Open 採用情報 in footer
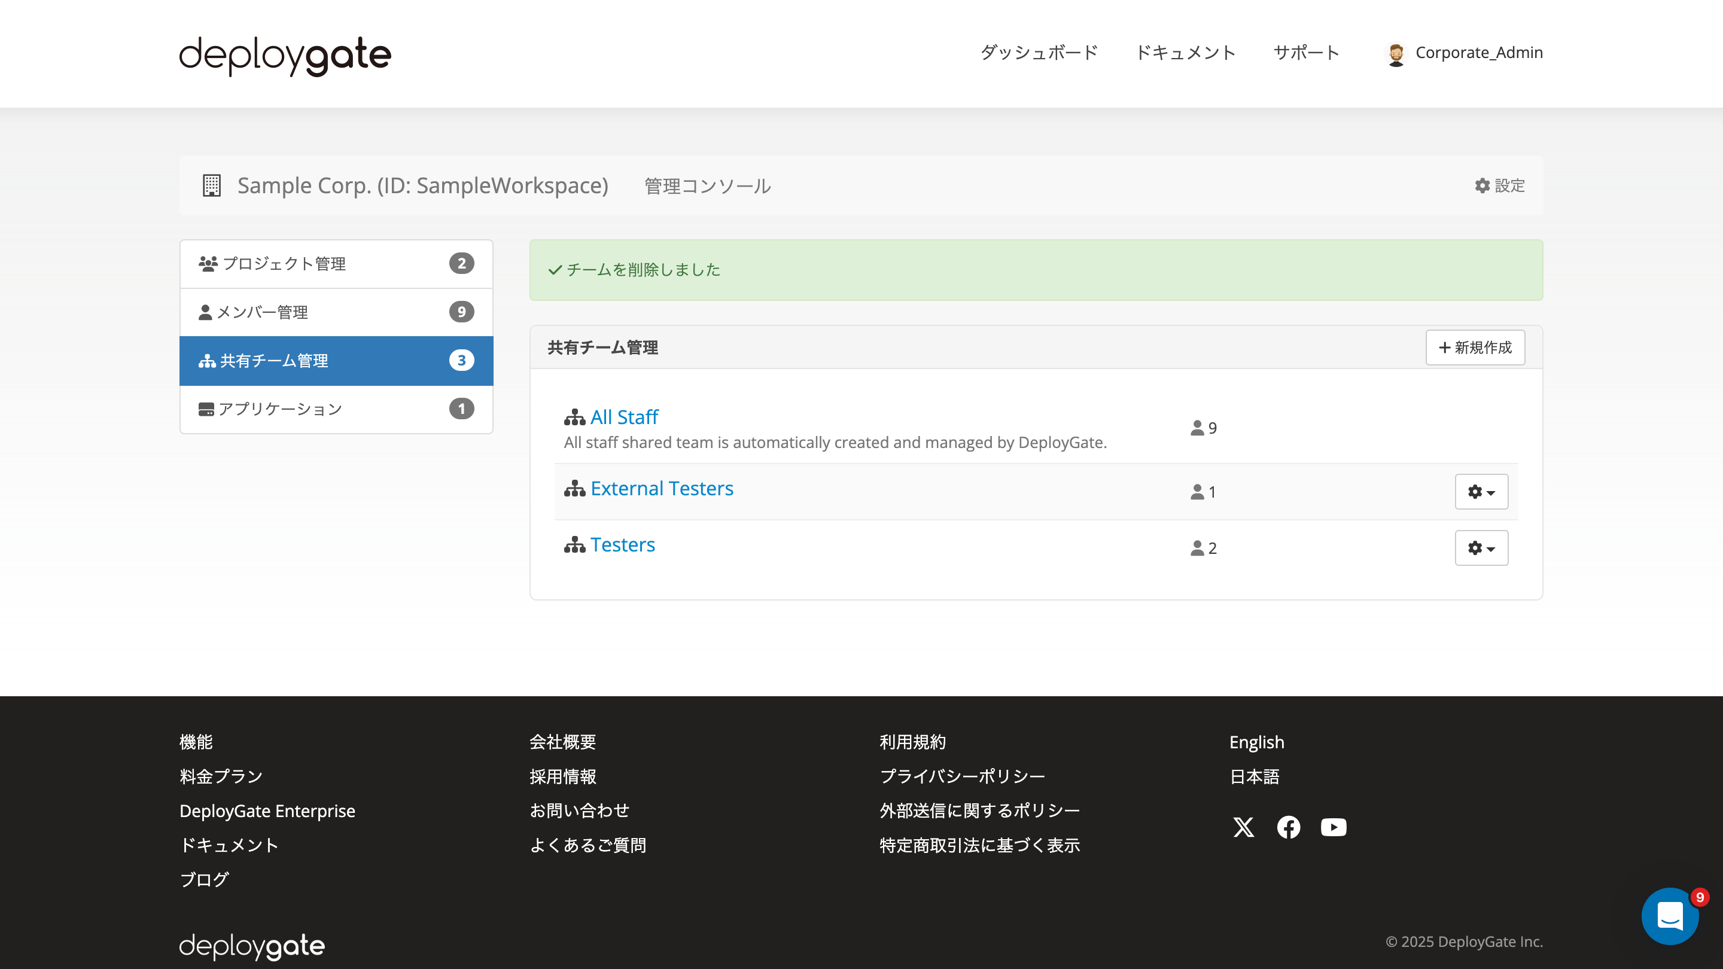Viewport: 1723px width, 969px height. click(x=562, y=776)
